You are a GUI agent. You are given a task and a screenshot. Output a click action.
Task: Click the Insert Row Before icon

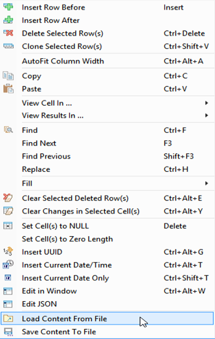8,7
